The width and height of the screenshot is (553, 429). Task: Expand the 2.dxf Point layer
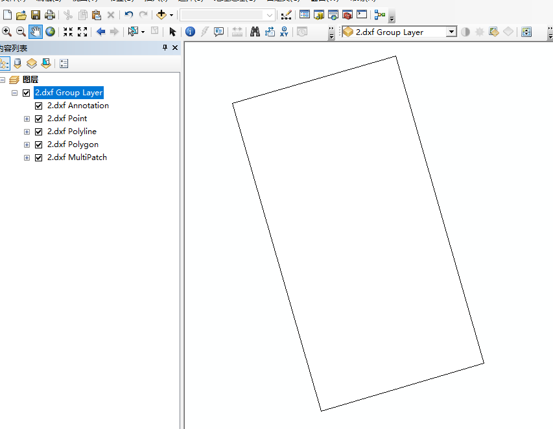[x=27, y=119]
